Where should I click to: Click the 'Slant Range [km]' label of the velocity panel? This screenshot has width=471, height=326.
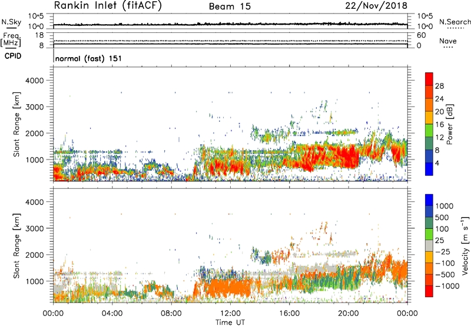(x=17, y=246)
